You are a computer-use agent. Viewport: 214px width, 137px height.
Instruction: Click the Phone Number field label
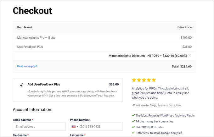tap(80, 120)
